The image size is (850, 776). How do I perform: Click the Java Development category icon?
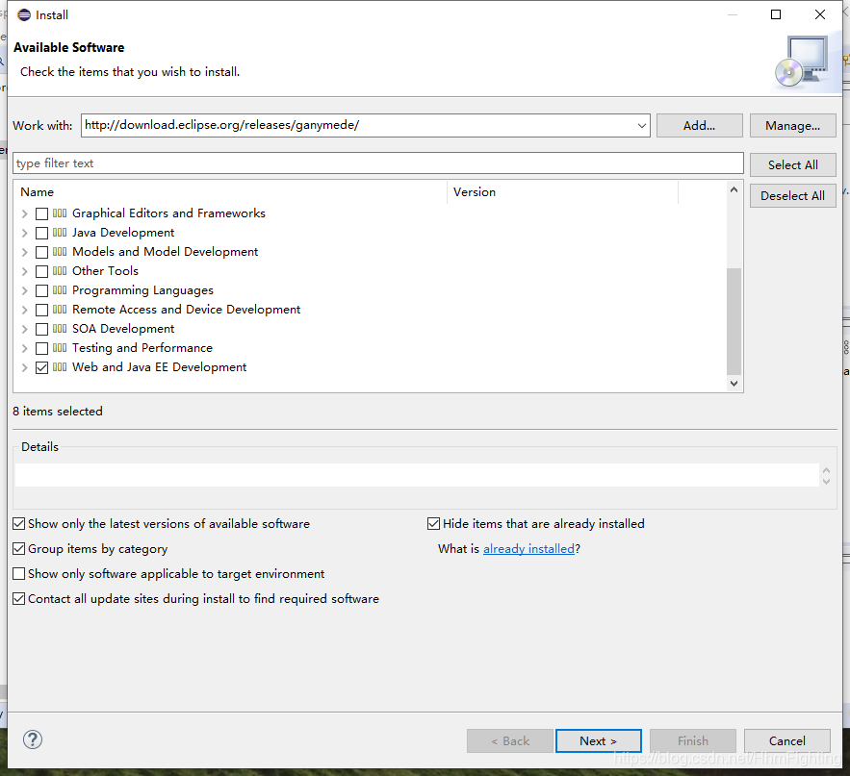pos(60,233)
